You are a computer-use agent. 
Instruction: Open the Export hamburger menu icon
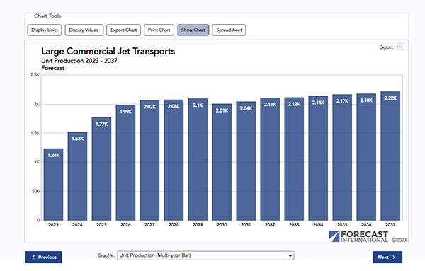tap(401, 46)
